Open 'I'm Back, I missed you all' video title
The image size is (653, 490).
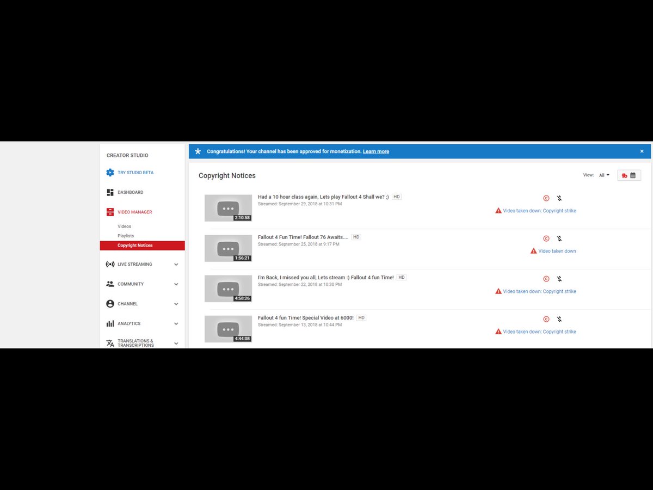click(x=326, y=277)
